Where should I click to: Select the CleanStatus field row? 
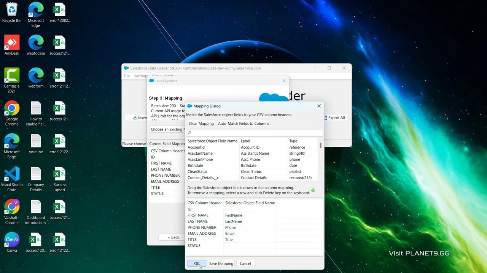point(252,171)
